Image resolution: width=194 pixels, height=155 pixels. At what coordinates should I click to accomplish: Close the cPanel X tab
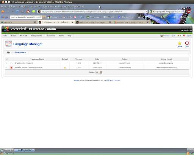coord(35,22)
